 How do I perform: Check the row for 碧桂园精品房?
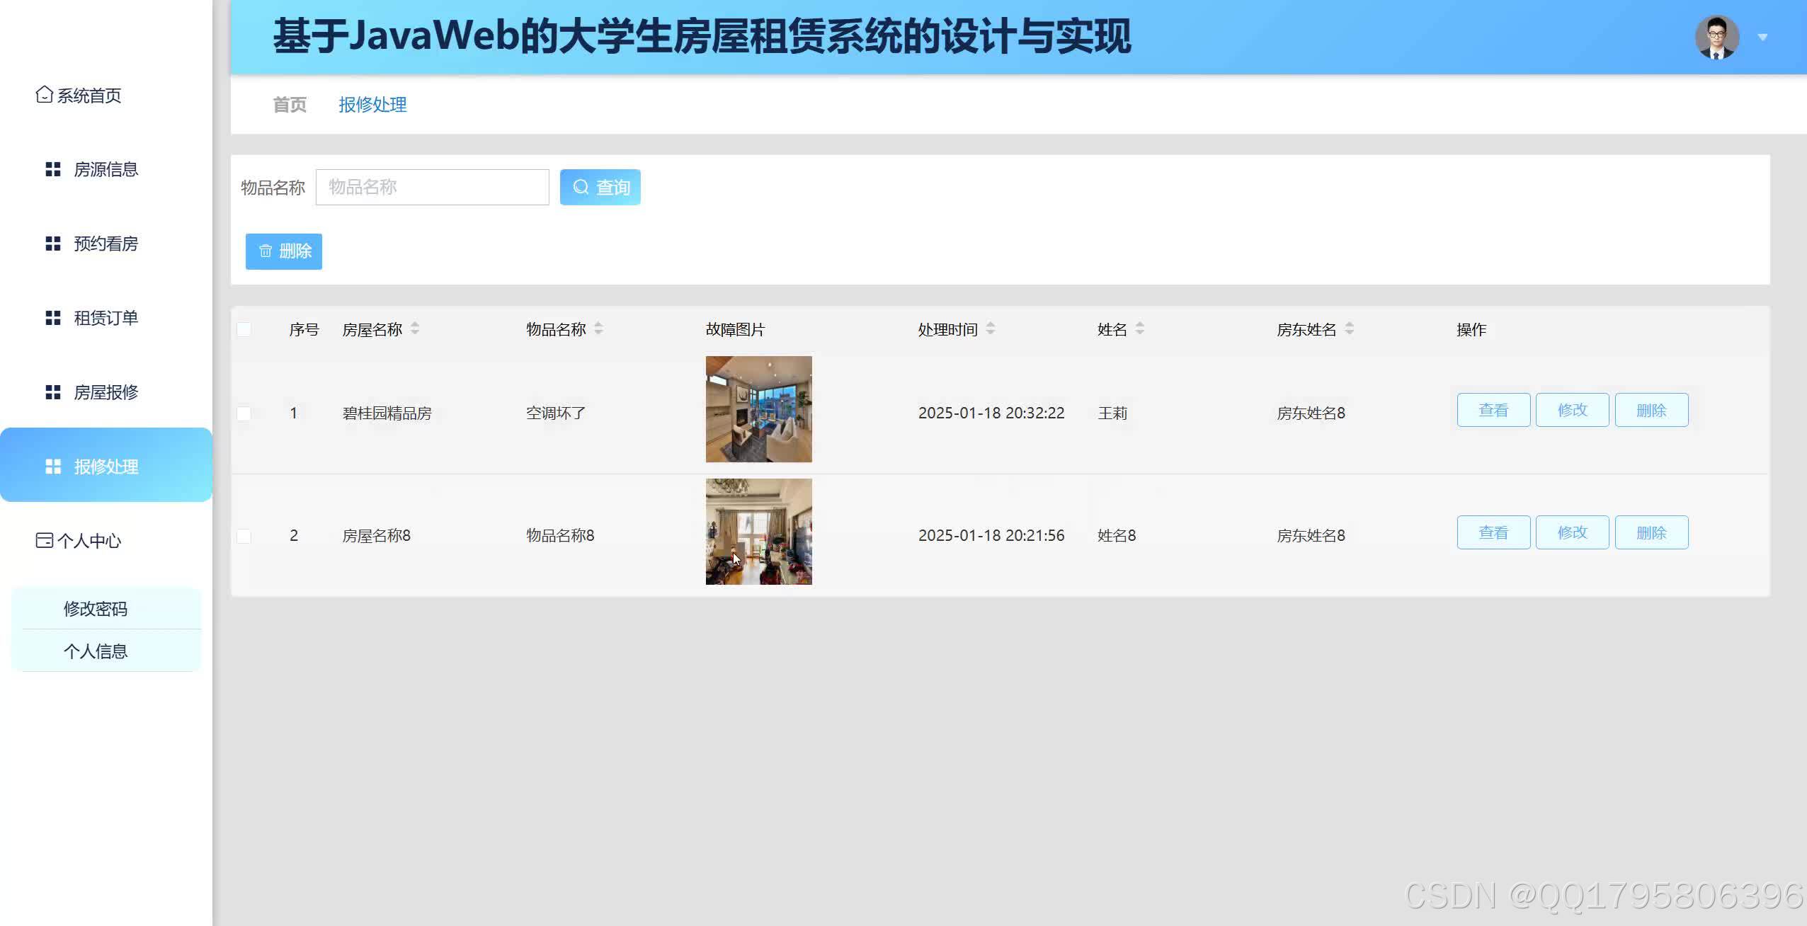(x=244, y=413)
